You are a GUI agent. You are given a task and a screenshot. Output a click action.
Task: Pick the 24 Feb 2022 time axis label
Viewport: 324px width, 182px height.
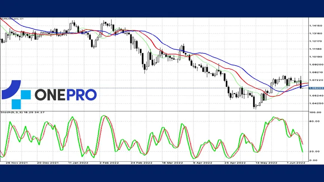142,163
